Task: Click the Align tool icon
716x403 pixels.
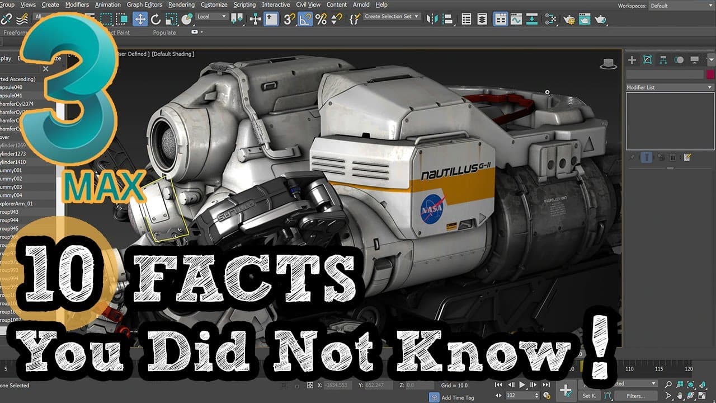Action: tap(448, 19)
